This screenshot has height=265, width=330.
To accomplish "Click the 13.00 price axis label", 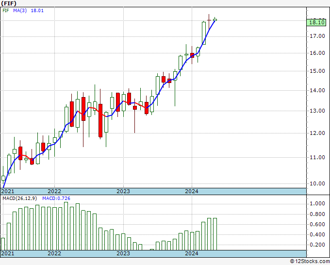I will (317, 111).
